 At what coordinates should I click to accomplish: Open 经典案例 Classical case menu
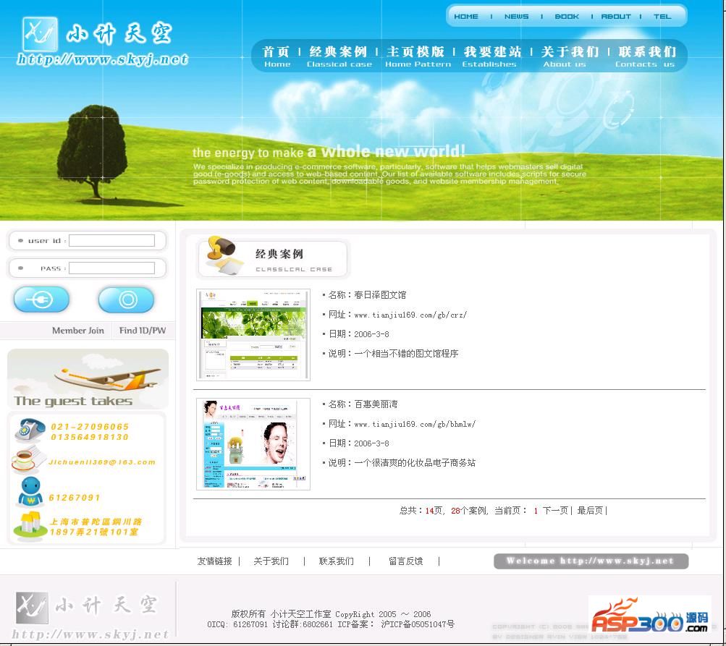pos(339,56)
